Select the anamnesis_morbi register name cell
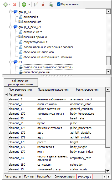Image resolution: width=112 pixels, height=182 pixels. click(88, 99)
